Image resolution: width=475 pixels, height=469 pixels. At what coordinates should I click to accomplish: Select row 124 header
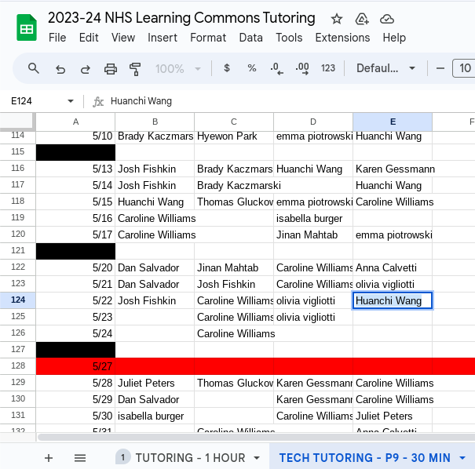point(18,300)
